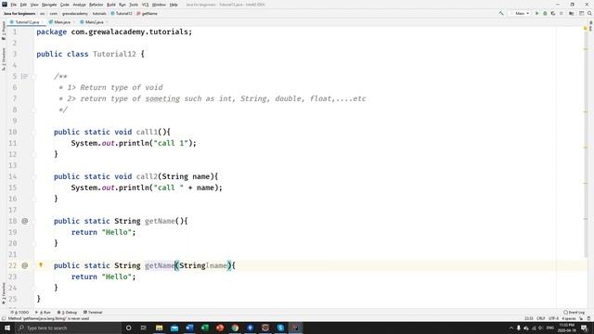
Task: Start debugging with the bug icon
Action: coord(545,13)
